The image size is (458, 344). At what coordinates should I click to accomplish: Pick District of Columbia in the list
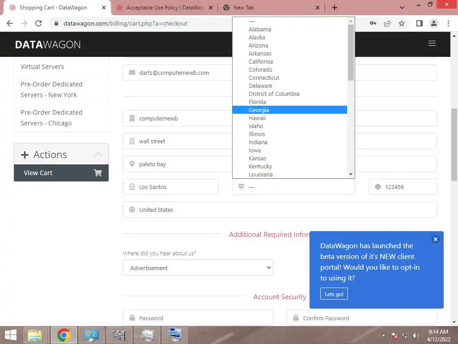pos(289,94)
